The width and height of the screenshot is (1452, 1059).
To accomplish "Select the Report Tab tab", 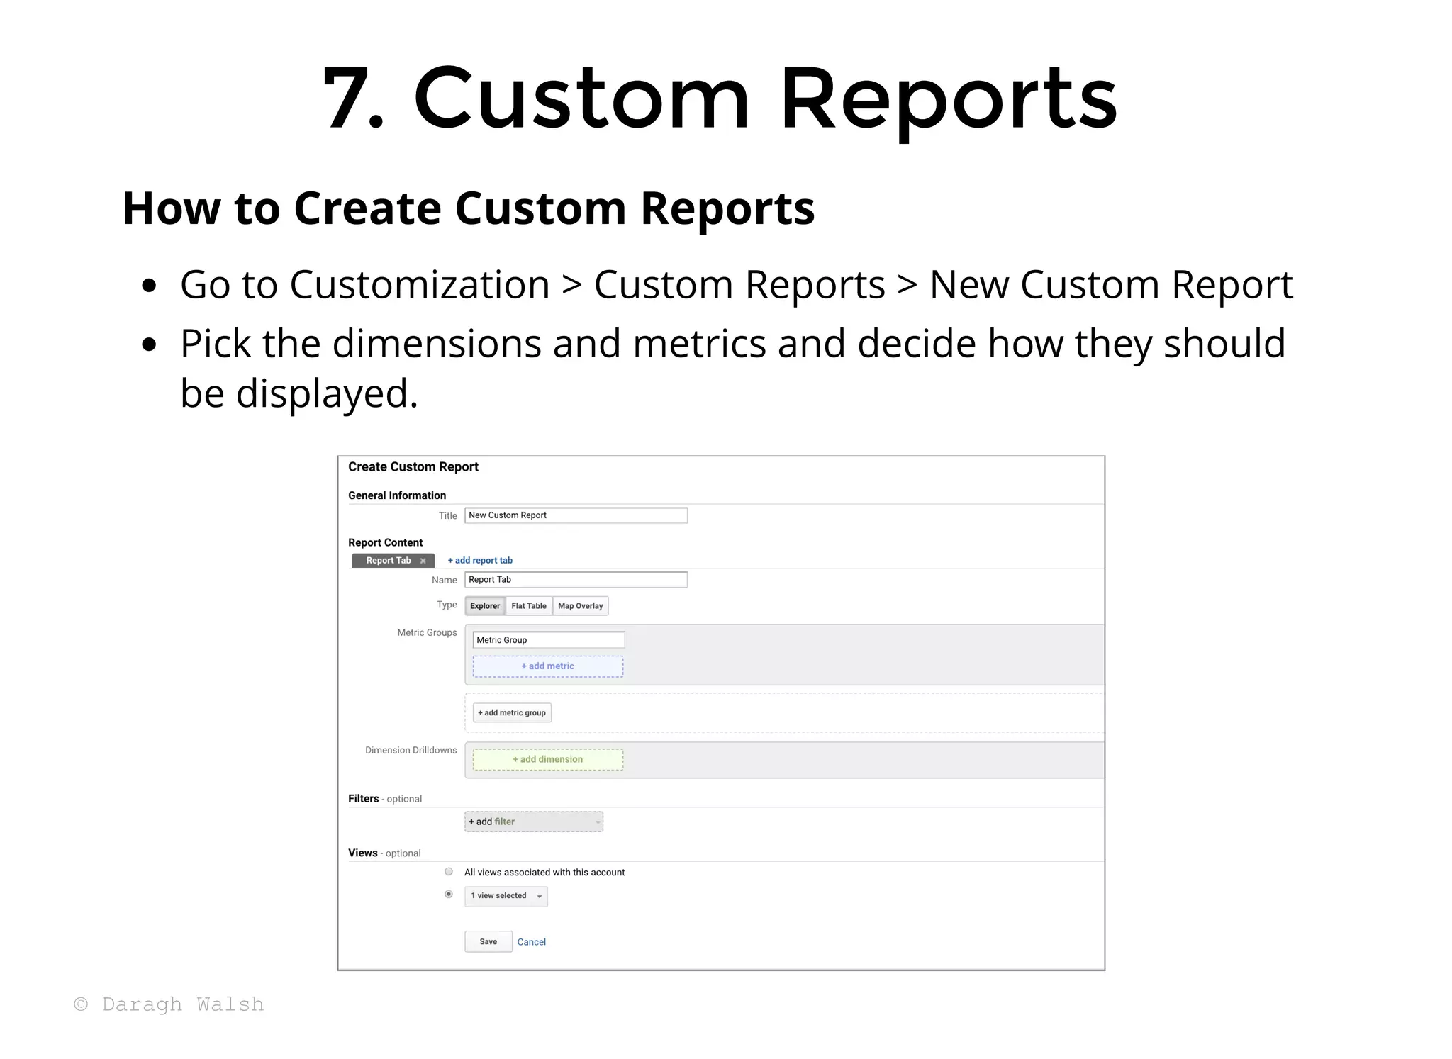I will point(393,561).
